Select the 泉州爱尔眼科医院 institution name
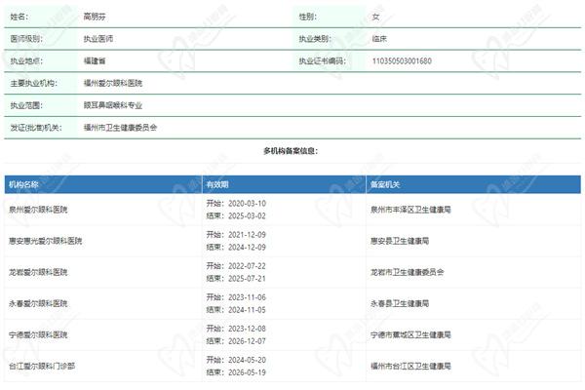Image resolution: width=585 pixels, height=390 pixels. [x=40, y=209]
